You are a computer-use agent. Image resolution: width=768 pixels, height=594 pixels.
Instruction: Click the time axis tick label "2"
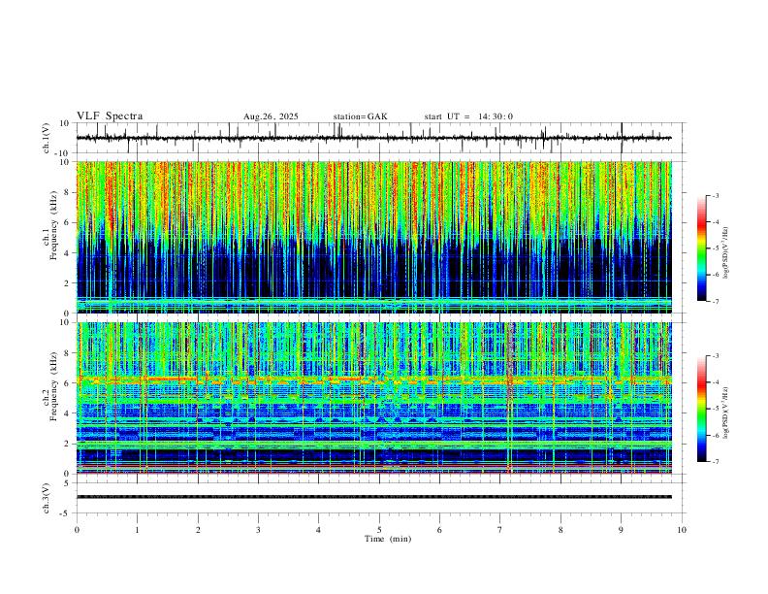pyautogui.click(x=198, y=530)
